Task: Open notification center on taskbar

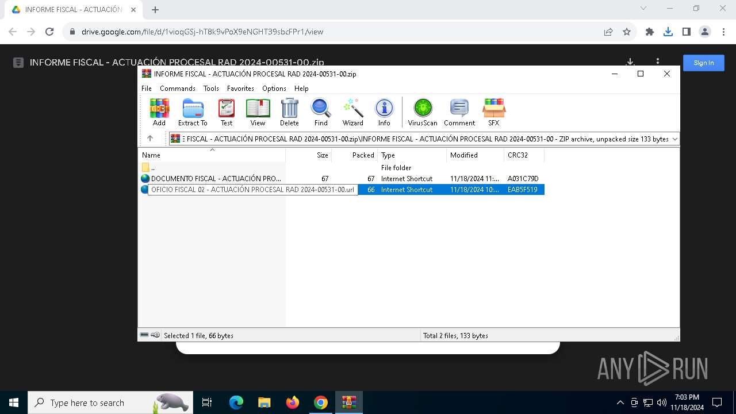Action: (x=717, y=402)
